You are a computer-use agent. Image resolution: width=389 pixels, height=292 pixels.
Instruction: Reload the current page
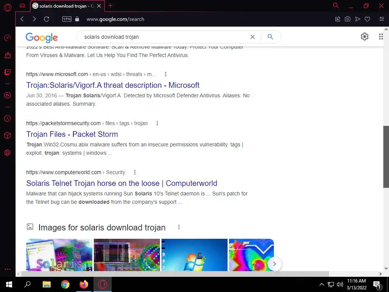(47, 19)
